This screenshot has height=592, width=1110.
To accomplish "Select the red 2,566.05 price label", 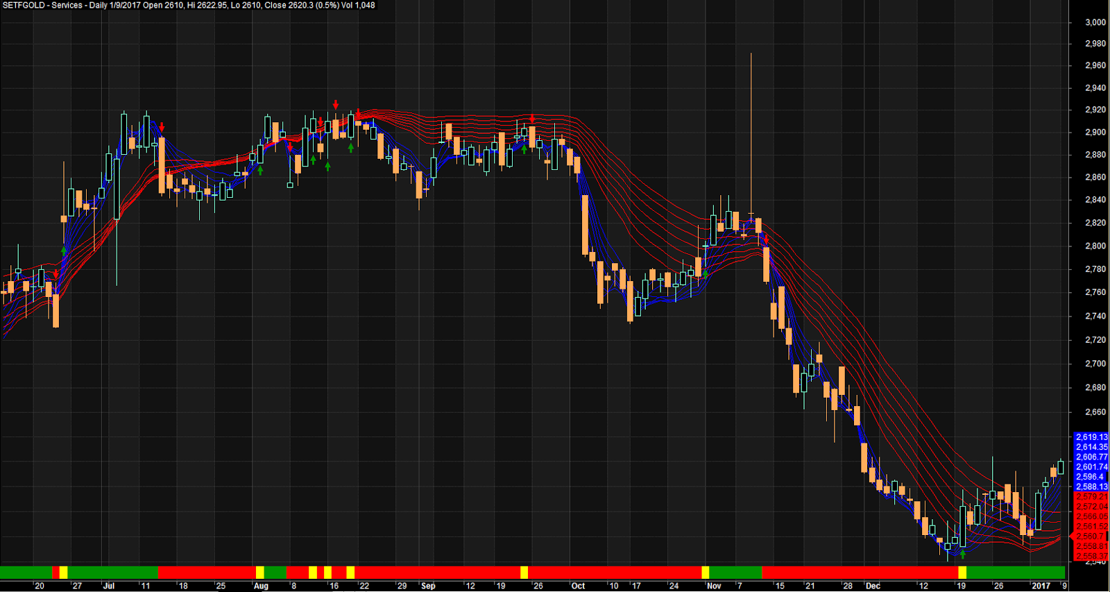I will click(x=1091, y=517).
